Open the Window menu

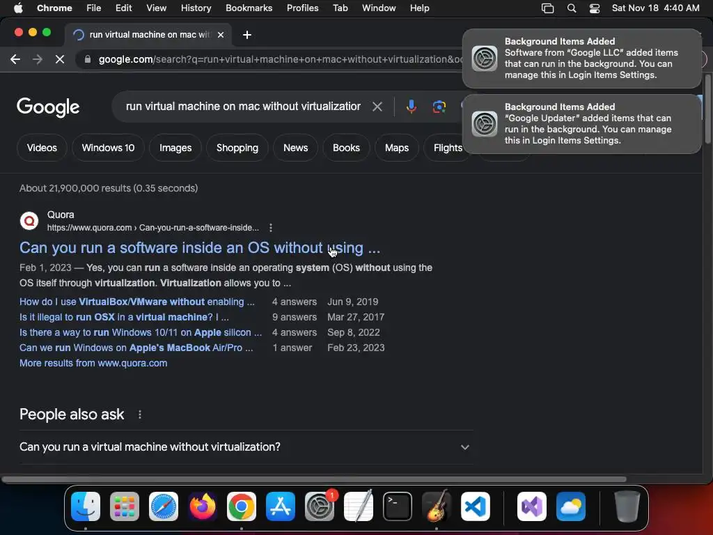tap(379, 8)
